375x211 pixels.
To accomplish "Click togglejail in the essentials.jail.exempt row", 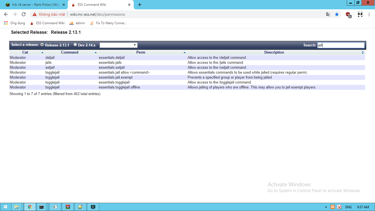I will 52,77.
